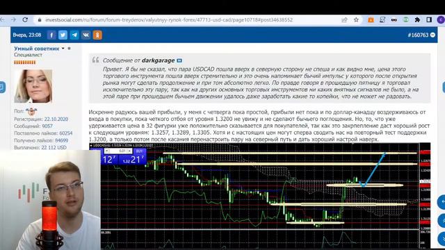Open the Extensions puzzle menu
445x250 pixels.
coord(417,20)
